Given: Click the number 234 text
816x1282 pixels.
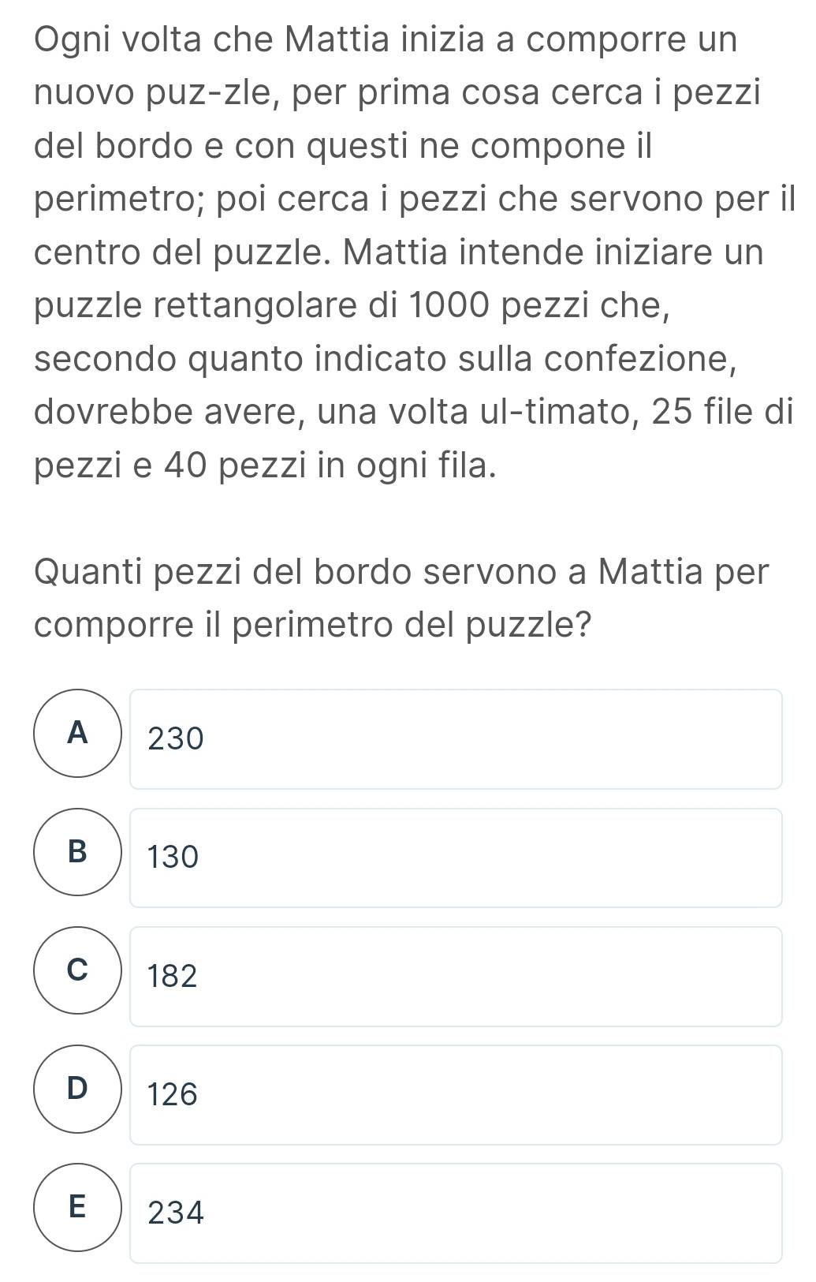Looking at the screenshot, I should click(x=176, y=1213).
